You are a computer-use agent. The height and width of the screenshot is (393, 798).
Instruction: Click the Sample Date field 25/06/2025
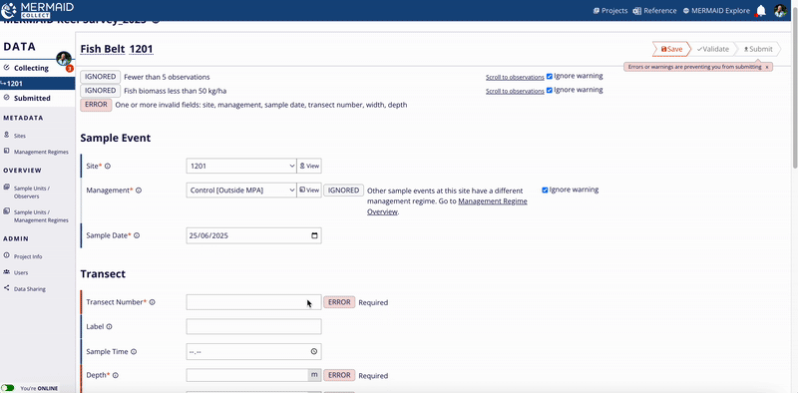coord(253,235)
